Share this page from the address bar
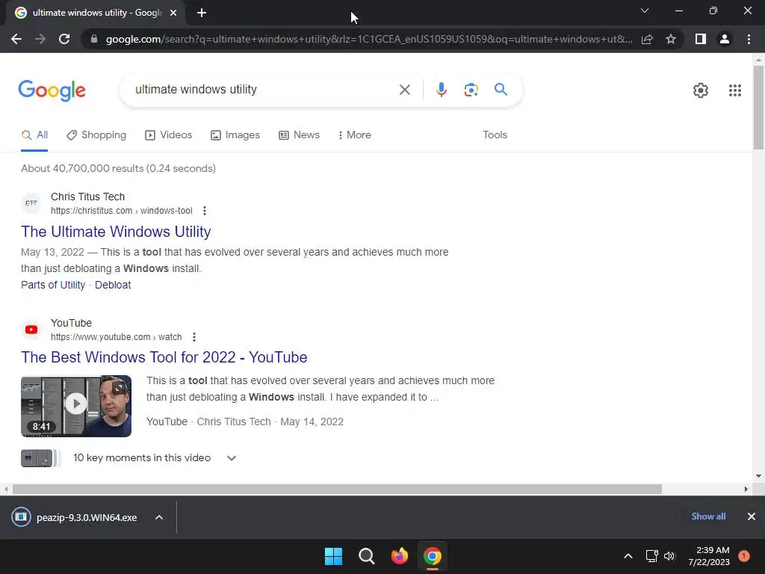The width and height of the screenshot is (765, 574). tap(647, 39)
